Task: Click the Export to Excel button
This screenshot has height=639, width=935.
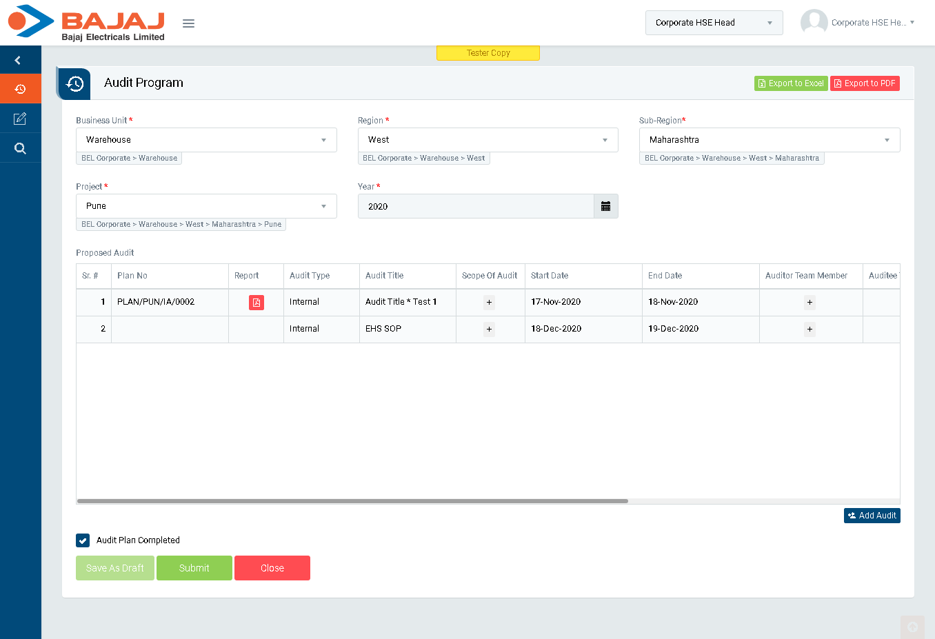Action: (790, 83)
